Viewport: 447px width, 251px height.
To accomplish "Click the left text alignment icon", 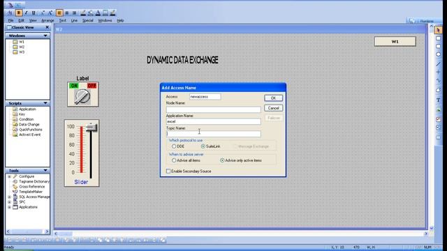I will (x=59, y=13).
